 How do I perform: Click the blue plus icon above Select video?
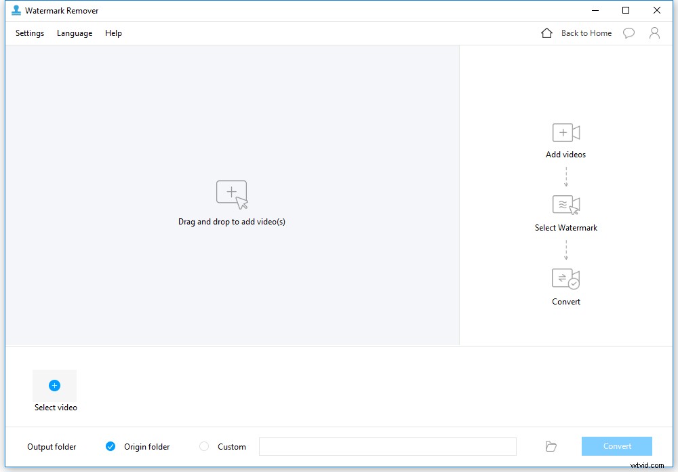point(54,385)
